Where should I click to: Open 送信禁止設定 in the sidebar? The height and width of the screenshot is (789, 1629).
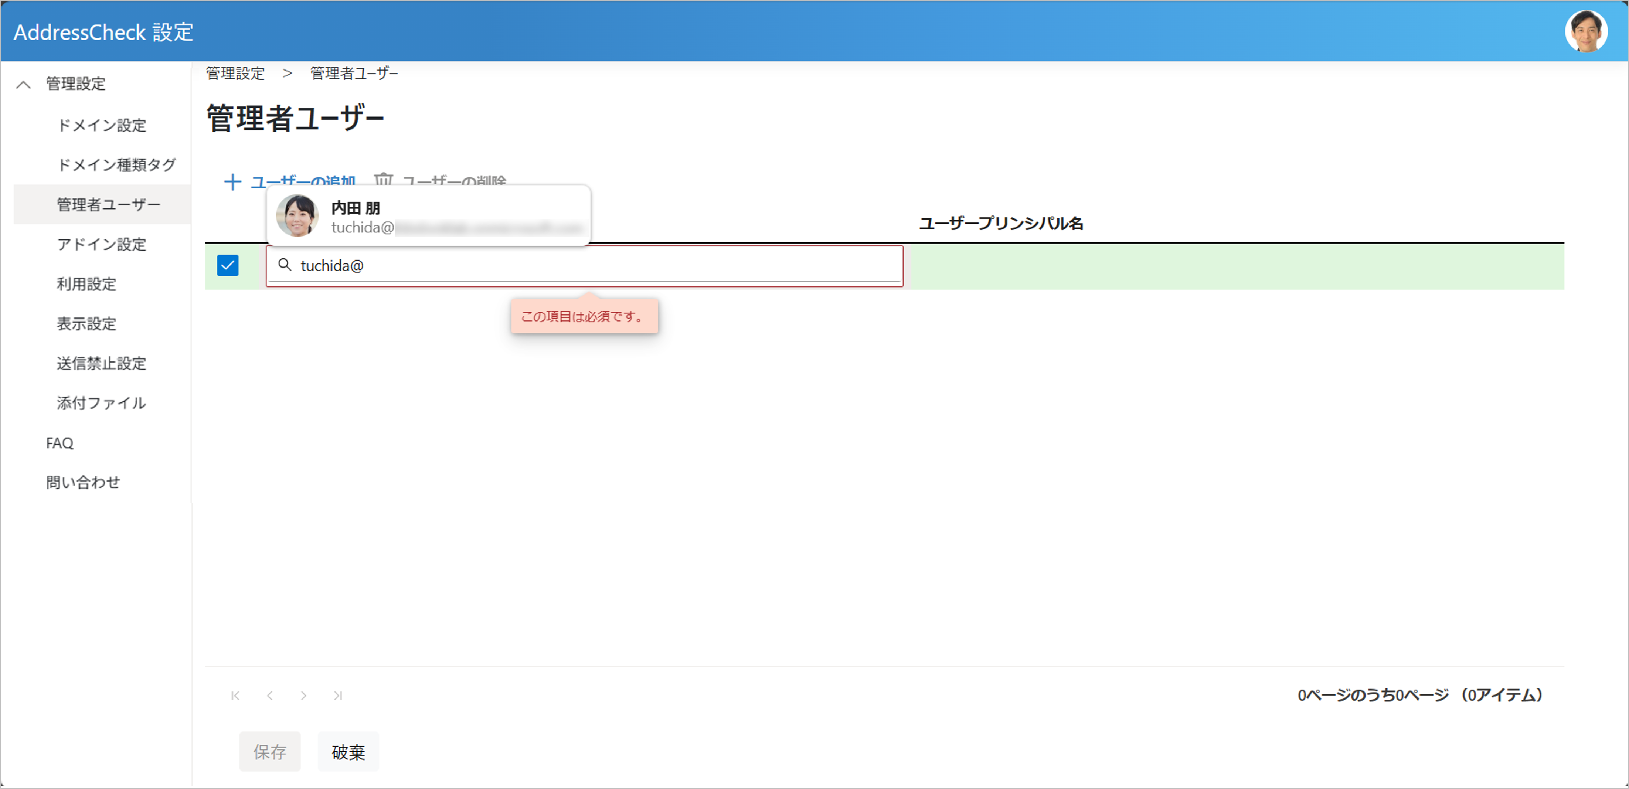pyautogui.click(x=101, y=364)
